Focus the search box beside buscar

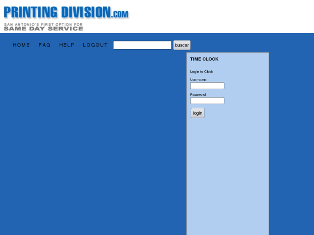[x=143, y=45]
